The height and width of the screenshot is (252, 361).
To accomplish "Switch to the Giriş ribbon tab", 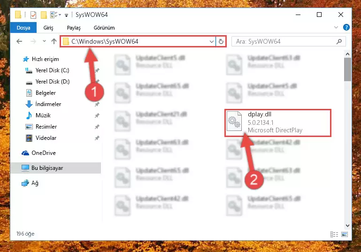I will pyautogui.click(x=48, y=28).
